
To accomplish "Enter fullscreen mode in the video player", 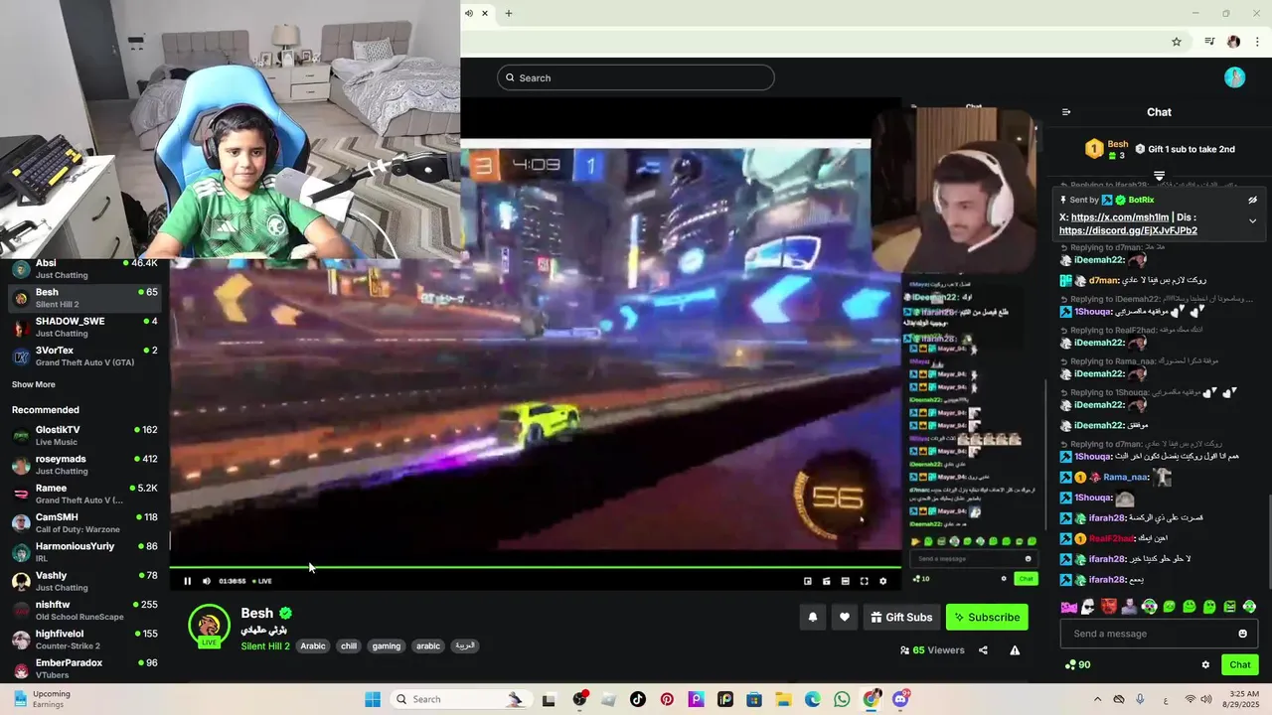I will [x=864, y=581].
